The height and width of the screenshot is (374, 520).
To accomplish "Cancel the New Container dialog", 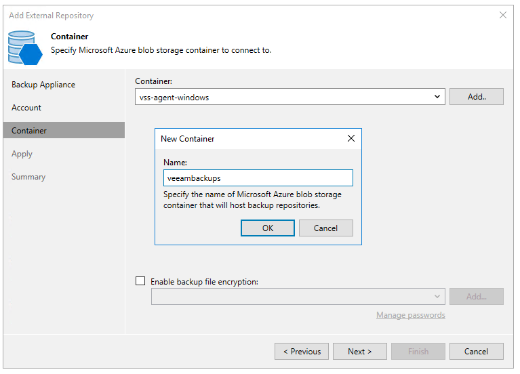I will (x=325, y=228).
